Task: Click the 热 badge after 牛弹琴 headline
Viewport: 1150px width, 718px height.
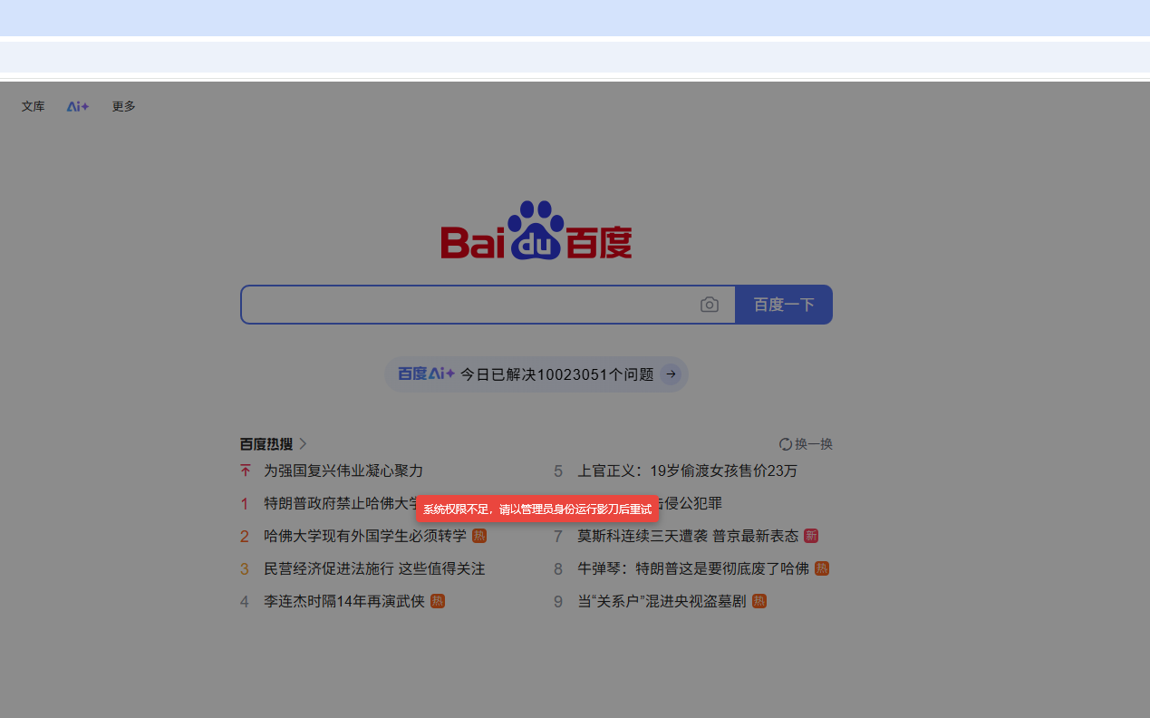Action: click(x=822, y=568)
